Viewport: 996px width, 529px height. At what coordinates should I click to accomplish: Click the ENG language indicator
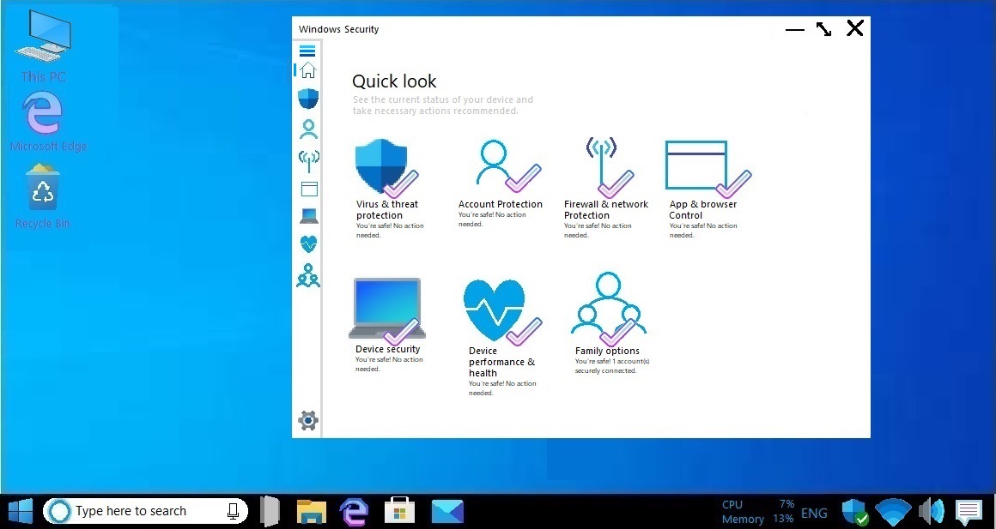(814, 514)
